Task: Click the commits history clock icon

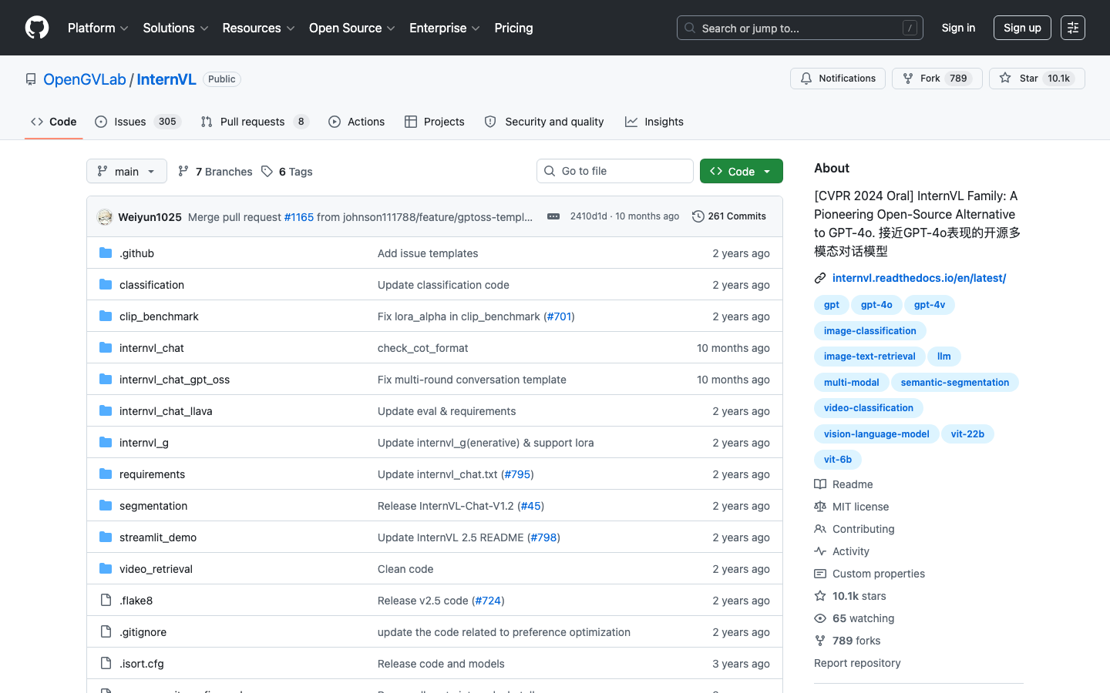Action: tap(698, 216)
